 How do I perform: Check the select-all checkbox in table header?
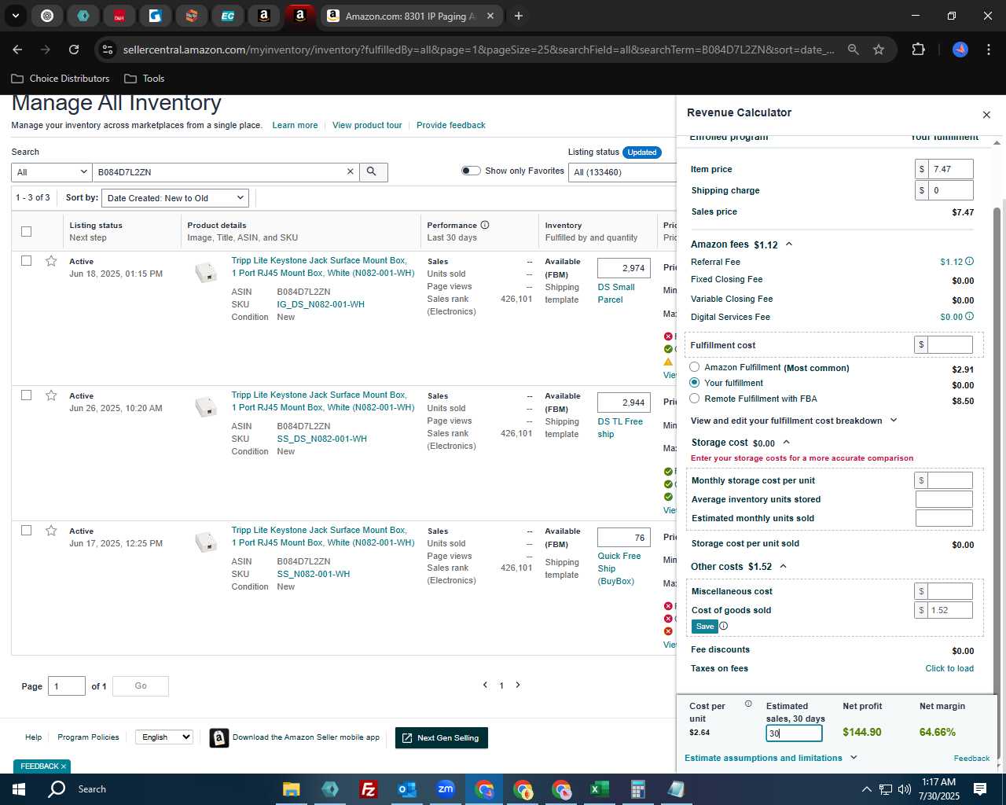[x=26, y=231]
